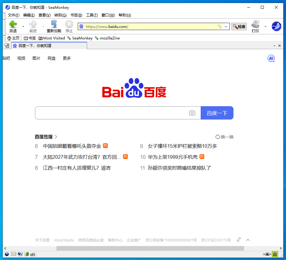Click the camera image-search icon
286x260 pixels.
(192, 113)
